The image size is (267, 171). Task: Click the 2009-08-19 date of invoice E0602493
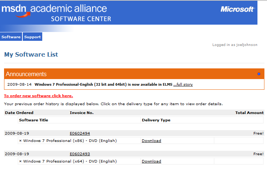click(17, 154)
